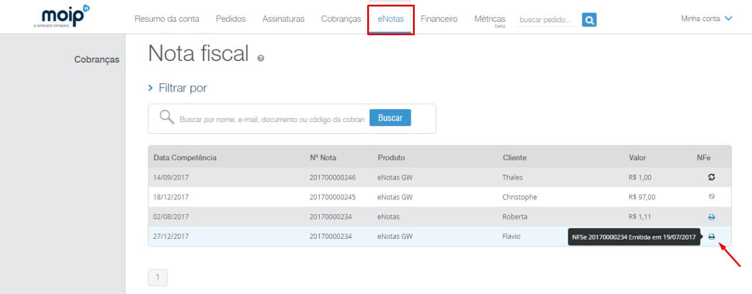
Task: Click product eNotas GW in Thales row
Action: (395, 177)
